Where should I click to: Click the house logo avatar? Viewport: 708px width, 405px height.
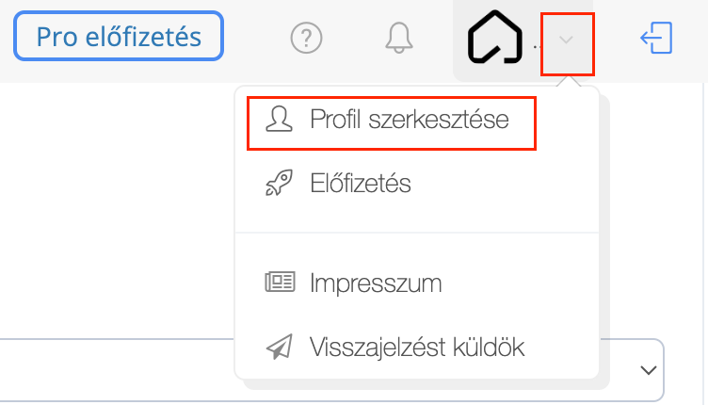coord(495,37)
